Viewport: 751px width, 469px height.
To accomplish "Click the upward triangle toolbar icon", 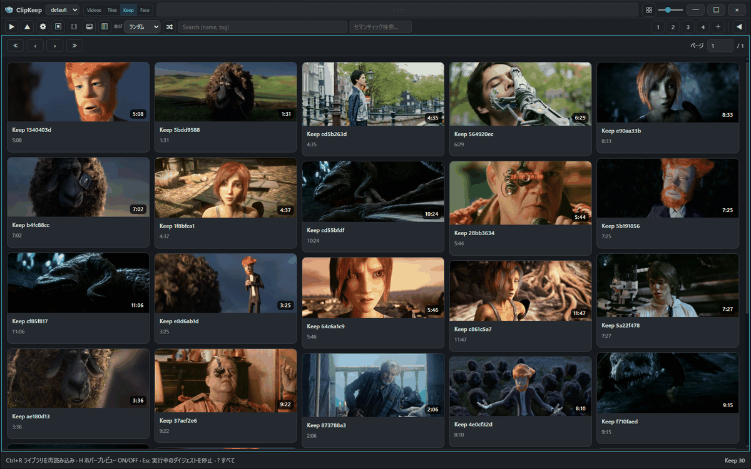I will coord(28,27).
